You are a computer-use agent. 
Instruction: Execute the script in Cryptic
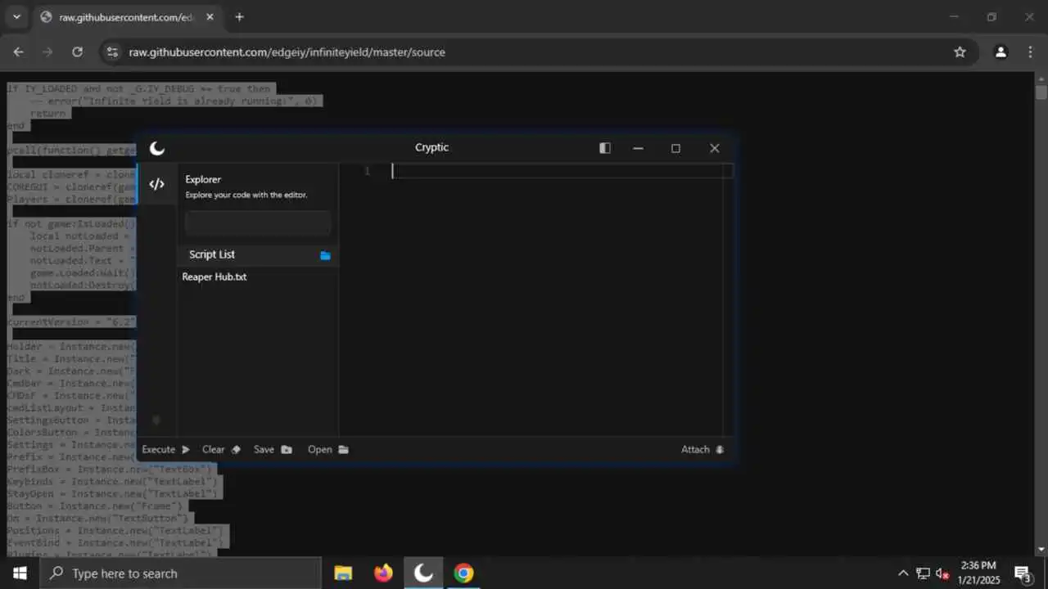point(165,449)
